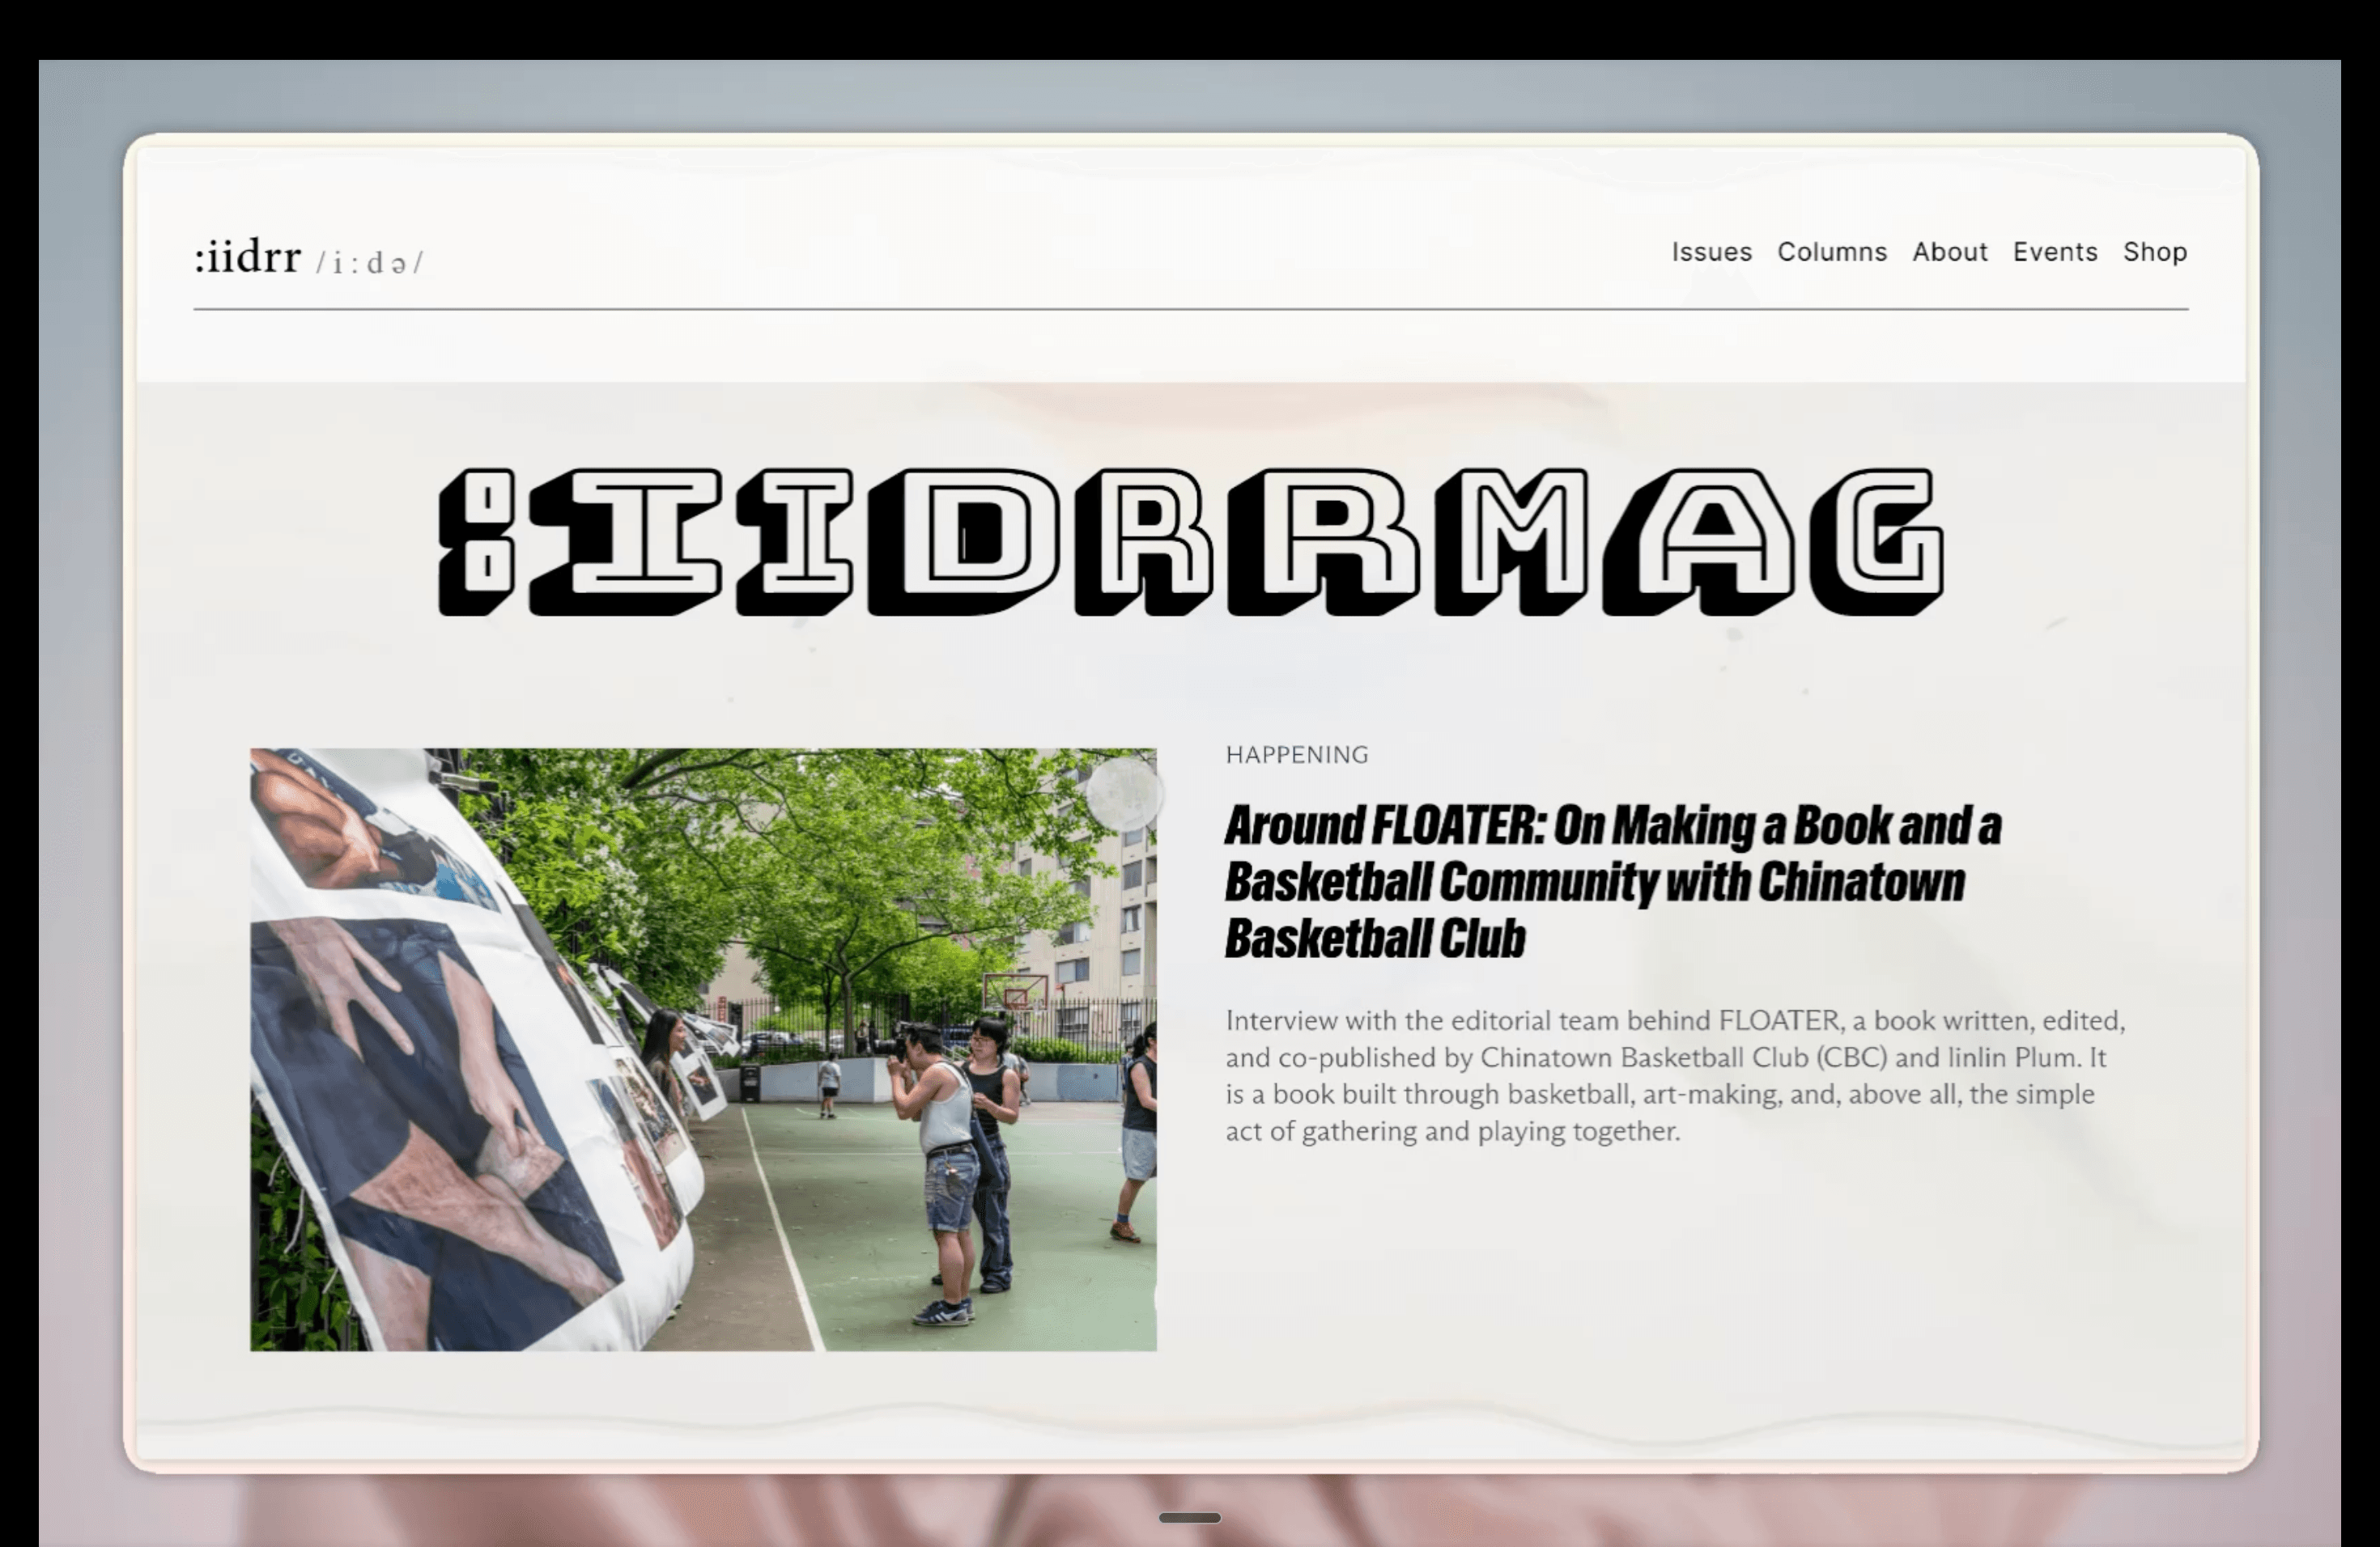Open the Events page
The width and height of the screenshot is (2380, 1547).
coord(2055,252)
